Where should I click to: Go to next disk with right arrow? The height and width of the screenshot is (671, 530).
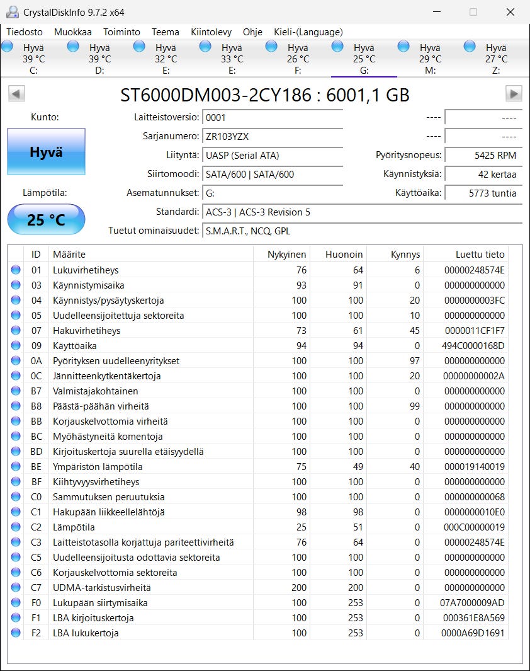514,94
